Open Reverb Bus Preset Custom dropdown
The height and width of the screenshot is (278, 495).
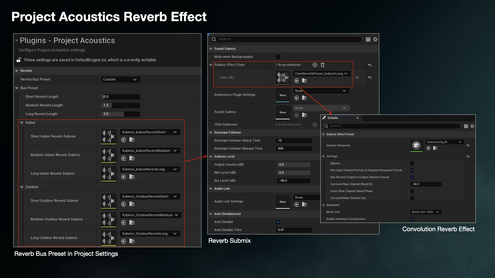point(120,80)
